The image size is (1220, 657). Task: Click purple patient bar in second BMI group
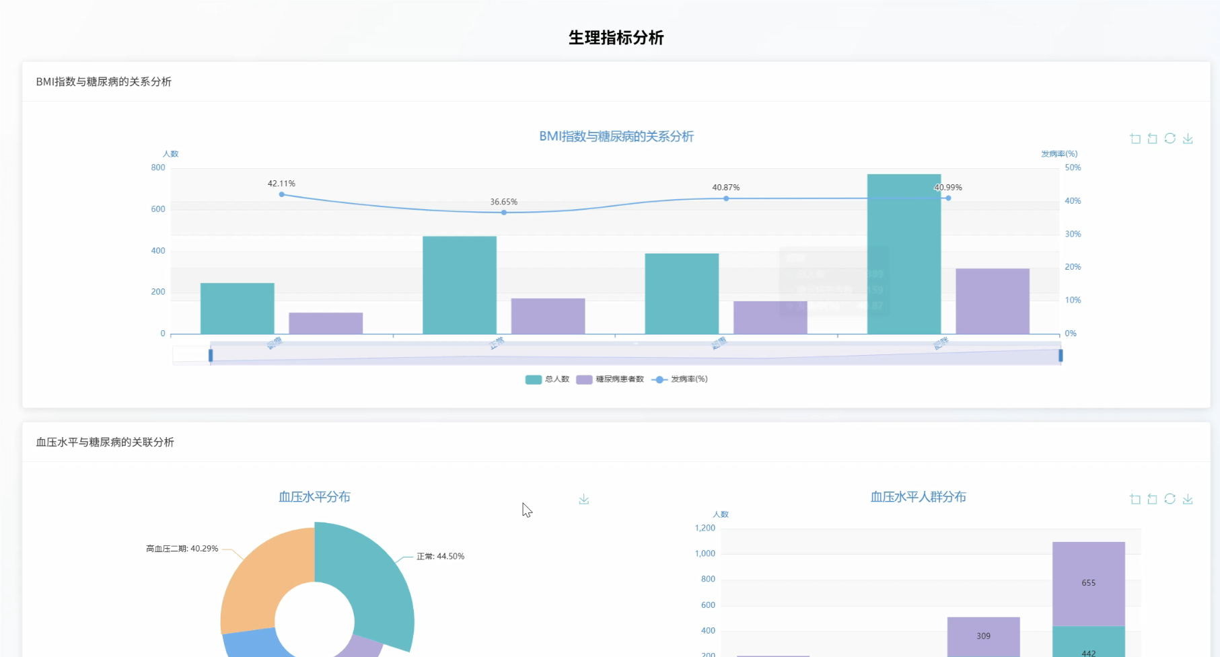point(548,316)
